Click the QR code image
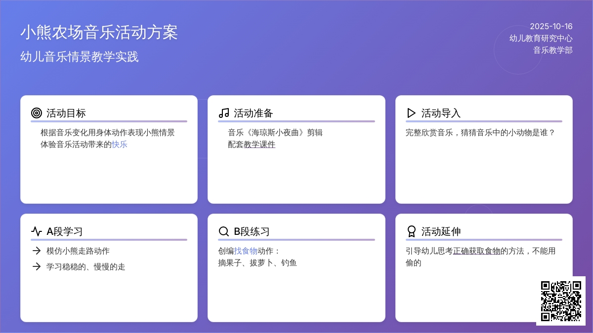The height and width of the screenshot is (333, 593). 561,301
